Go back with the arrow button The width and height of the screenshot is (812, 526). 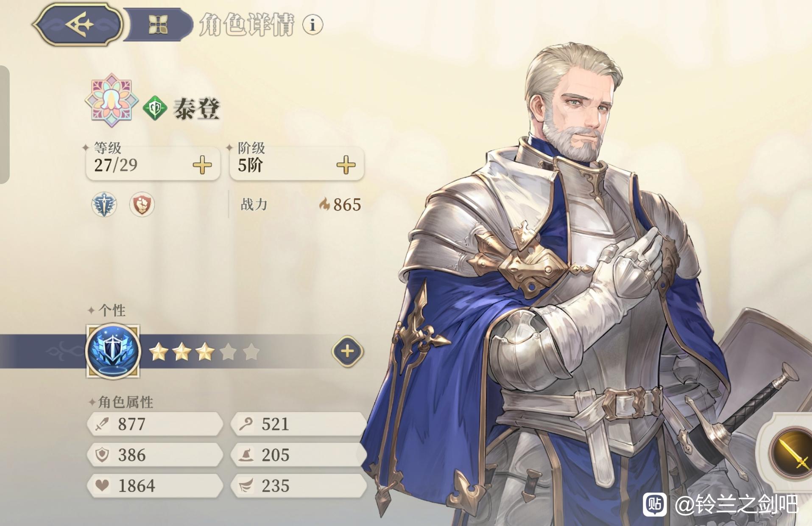point(78,24)
